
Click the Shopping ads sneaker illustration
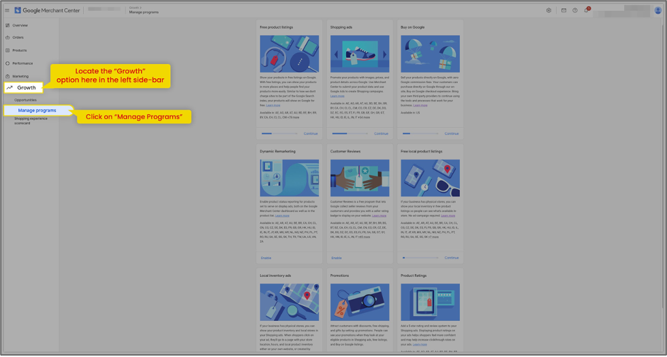360,54
